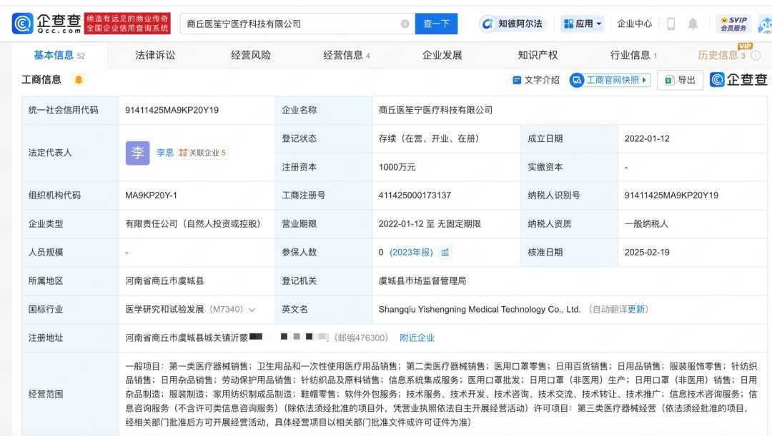Click the taxpayer qualification 一般纳税人
Screen dimensions: 772x436
pyautogui.click(x=646, y=223)
